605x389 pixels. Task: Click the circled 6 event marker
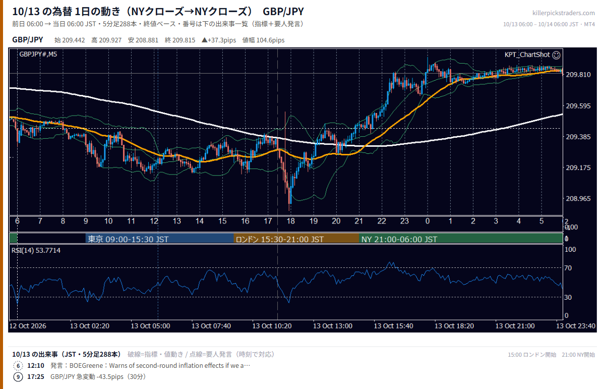pos(18,366)
